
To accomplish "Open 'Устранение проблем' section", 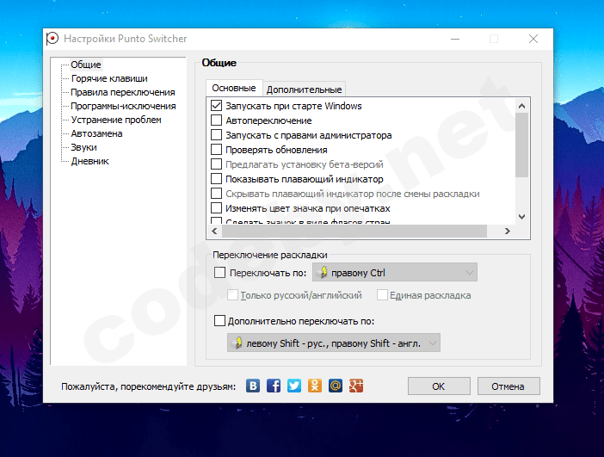I will click(x=116, y=120).
